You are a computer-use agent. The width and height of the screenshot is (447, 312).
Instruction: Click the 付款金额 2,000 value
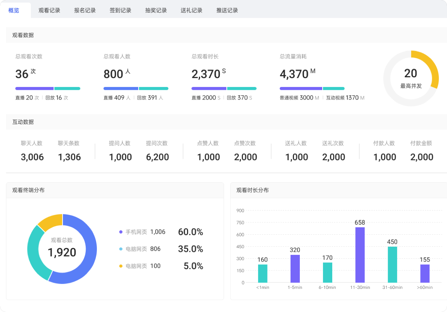coord(421,157)
